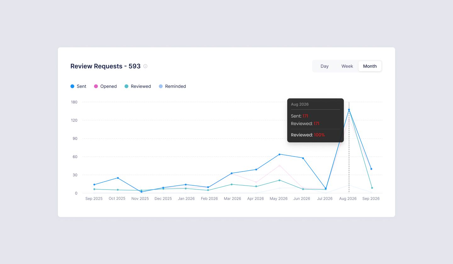This screenshot has height=264, width=453.
Task: Click the Sent data point at Aug 2026 peak
Action: (x=349, y=110)
